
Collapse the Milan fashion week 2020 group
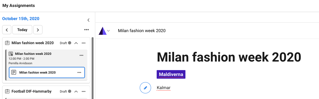pyautogui.click(x=76, y=43)
